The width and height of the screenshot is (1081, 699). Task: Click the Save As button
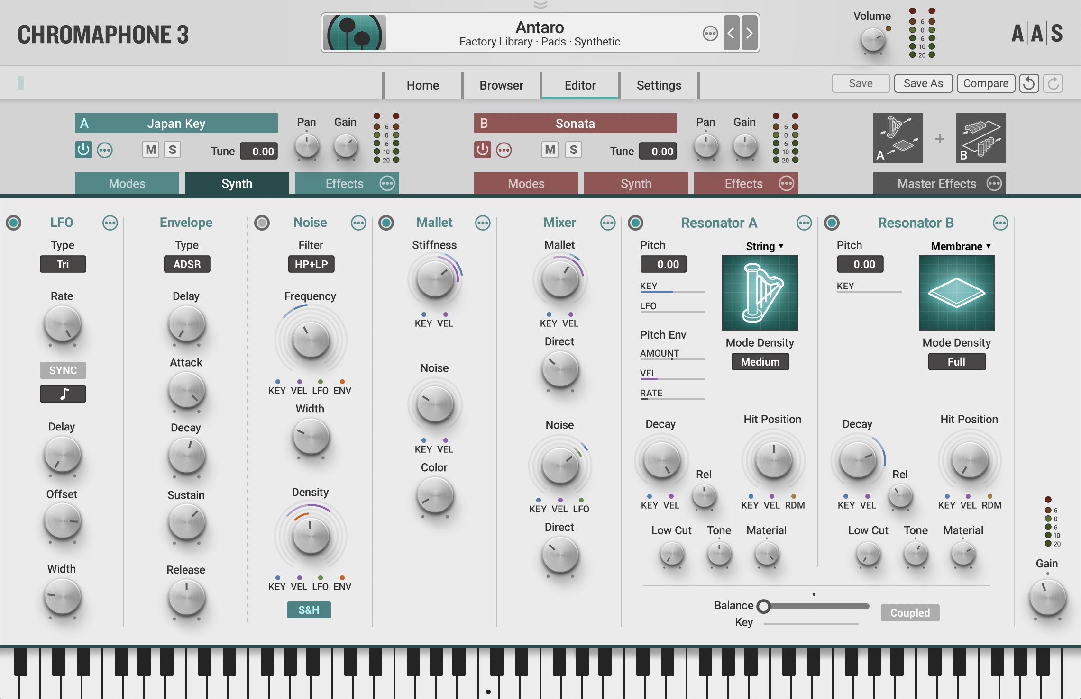click(x=923, y=83)
